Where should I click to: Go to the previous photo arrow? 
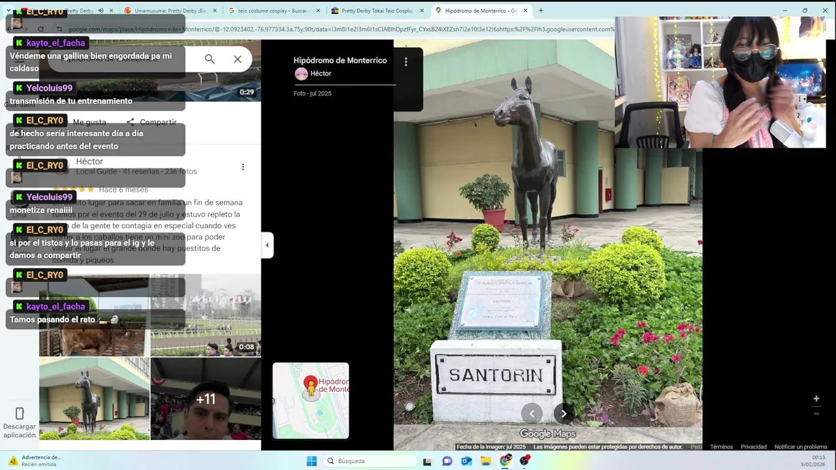(x=532, y=413)
